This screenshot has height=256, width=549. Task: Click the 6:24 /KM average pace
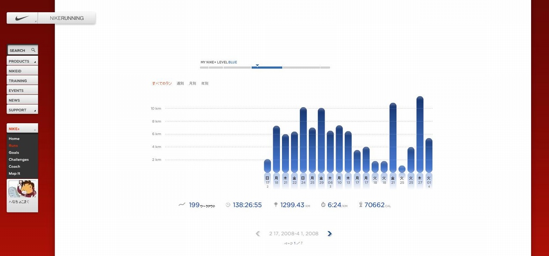tap(337, 205)
